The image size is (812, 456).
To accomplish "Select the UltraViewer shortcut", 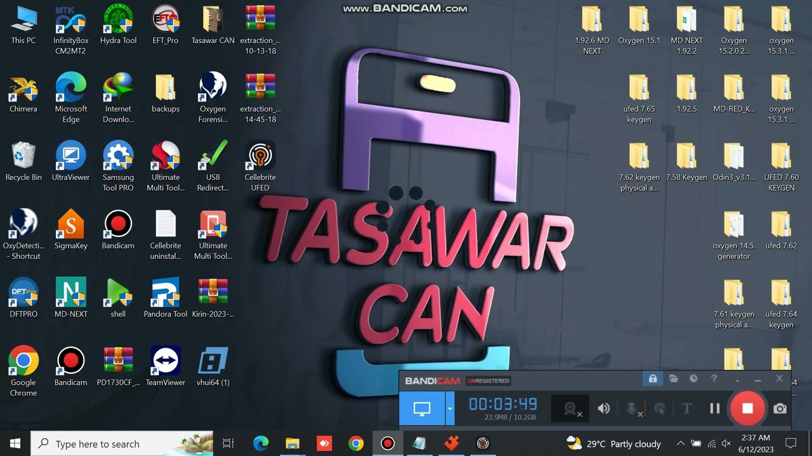I will tap(70, 162).
